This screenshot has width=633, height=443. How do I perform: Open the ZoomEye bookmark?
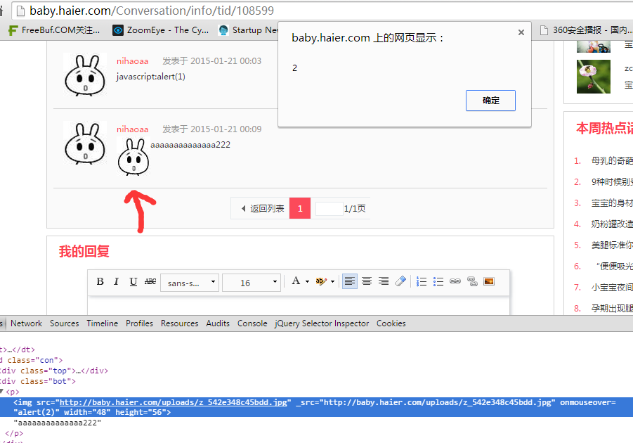click(x=161, y=30)
